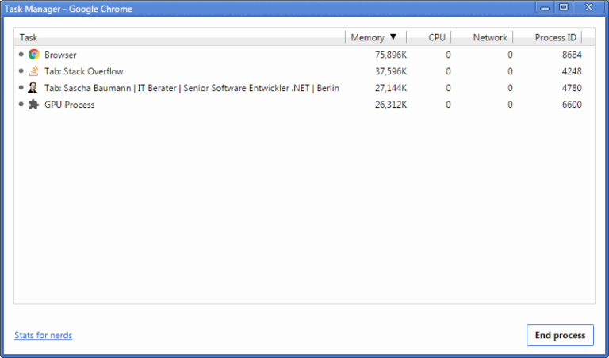
Task: Click memory value 75,896K
Action: point(391,55)
